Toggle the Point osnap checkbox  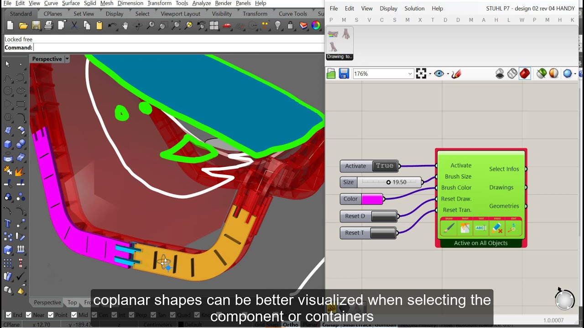pos(50,315)
